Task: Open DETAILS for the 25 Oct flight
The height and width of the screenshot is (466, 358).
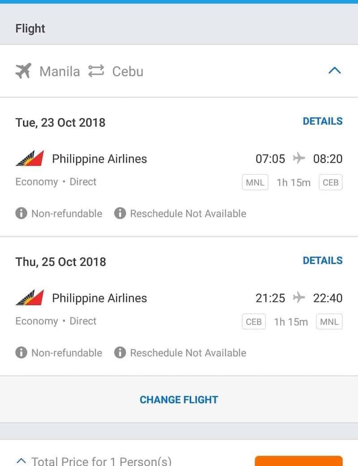Action: [x=322, y=260]
